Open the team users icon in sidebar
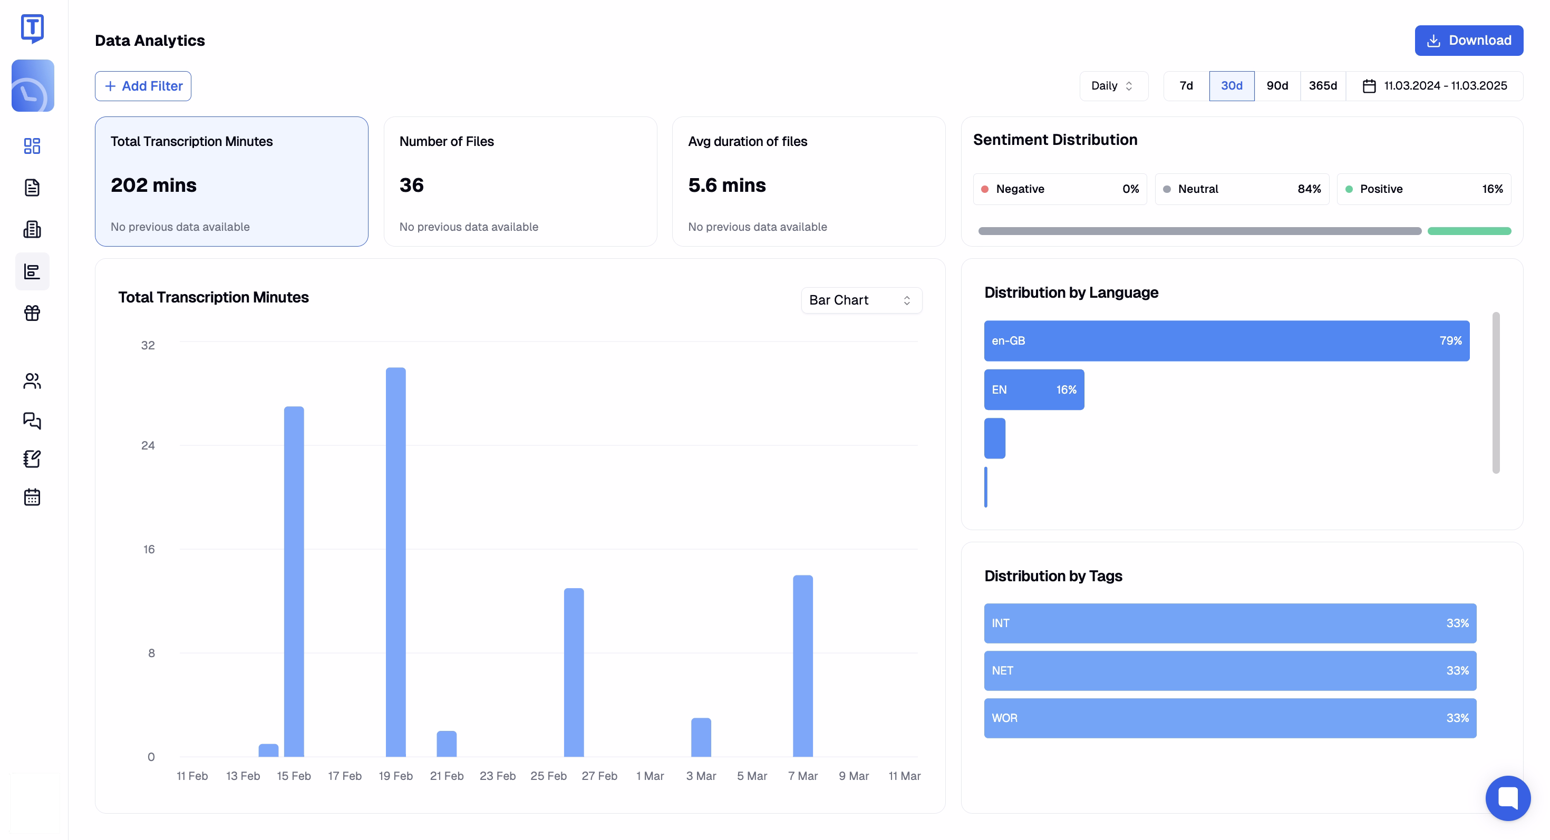The width and height of the screenshot is (1550, 840). [x=32, y=380]
